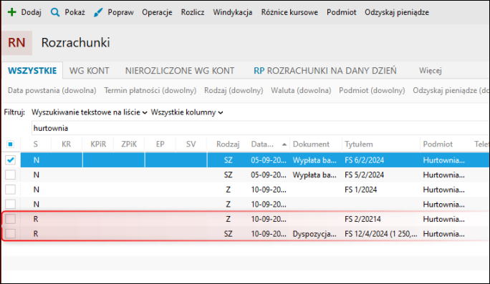Toggle the select-all checkbox in header
490x284 pixels.
(x=10, y=145)
